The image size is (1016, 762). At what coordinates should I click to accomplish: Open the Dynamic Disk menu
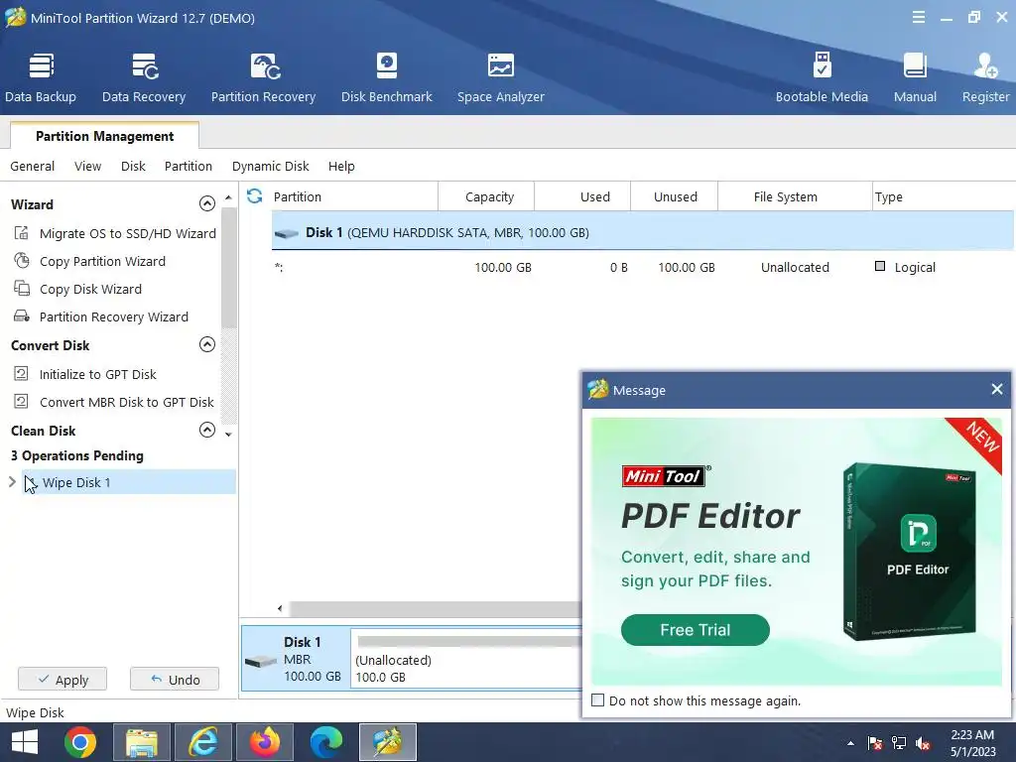point(270,166)
